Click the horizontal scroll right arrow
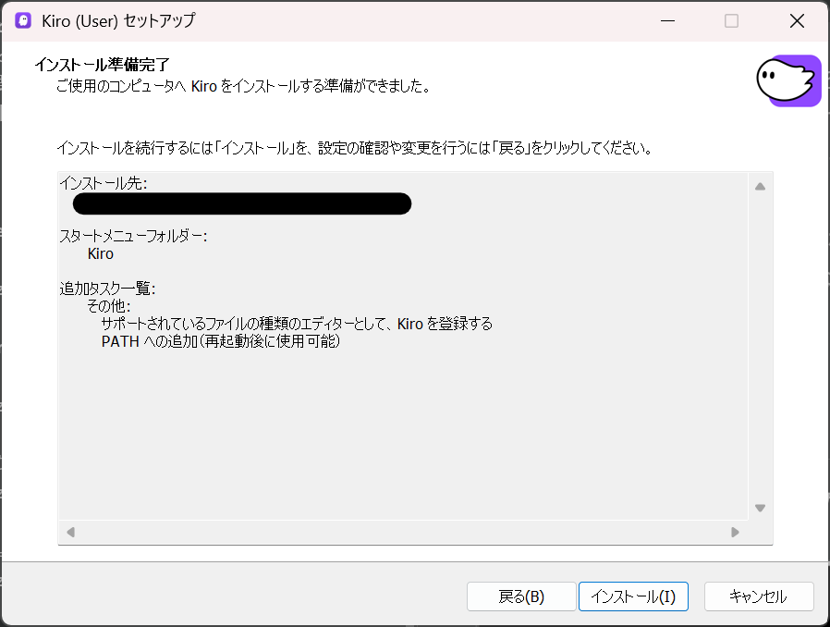Viewport: 830px width, 627px height. point(735,532)
